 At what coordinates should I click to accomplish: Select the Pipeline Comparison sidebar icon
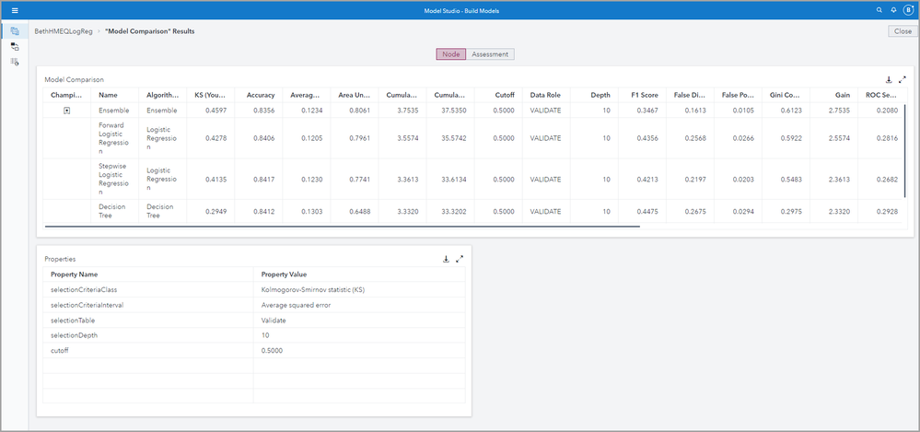coord(15,62)
